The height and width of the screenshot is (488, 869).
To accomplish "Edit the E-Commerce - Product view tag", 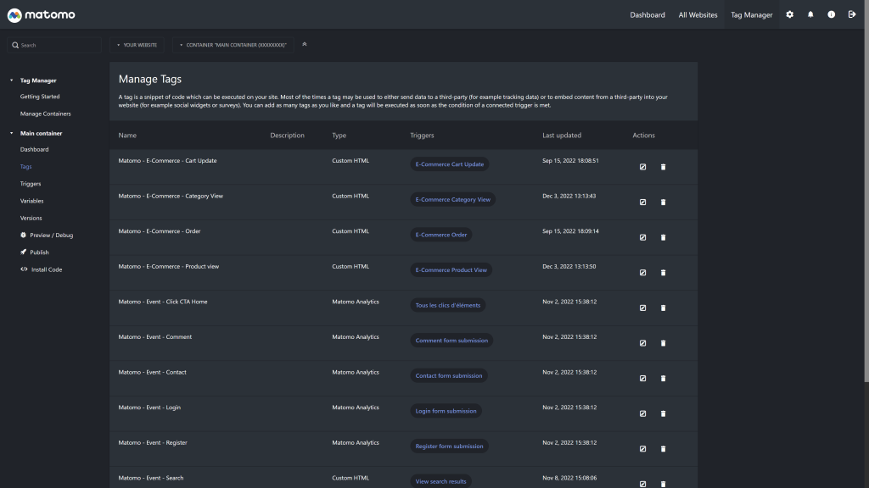I will click(x=643, y=273).
